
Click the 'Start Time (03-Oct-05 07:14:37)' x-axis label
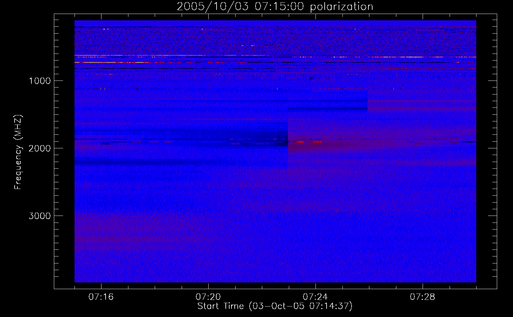[x=275, y=306]
